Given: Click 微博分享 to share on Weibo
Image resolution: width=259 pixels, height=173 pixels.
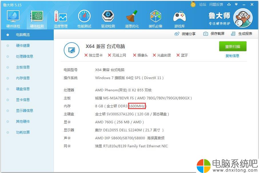Looking at the screenshot, I should [188, 34].
